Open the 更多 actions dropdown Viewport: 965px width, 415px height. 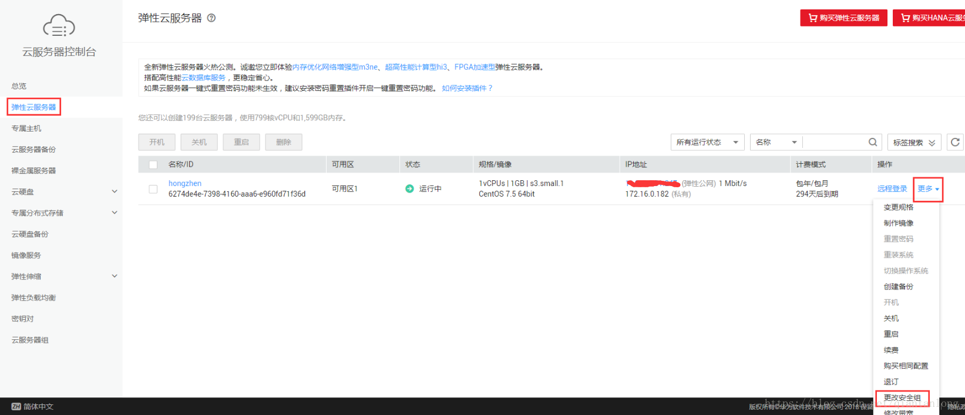tap(928, 189)
